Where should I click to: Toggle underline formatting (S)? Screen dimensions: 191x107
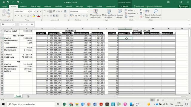(22, 16)
